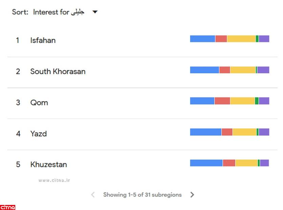The image size is (283, 210).
Task: Click yellow segment of South Khorasan bar
Action: coord(243,70)
